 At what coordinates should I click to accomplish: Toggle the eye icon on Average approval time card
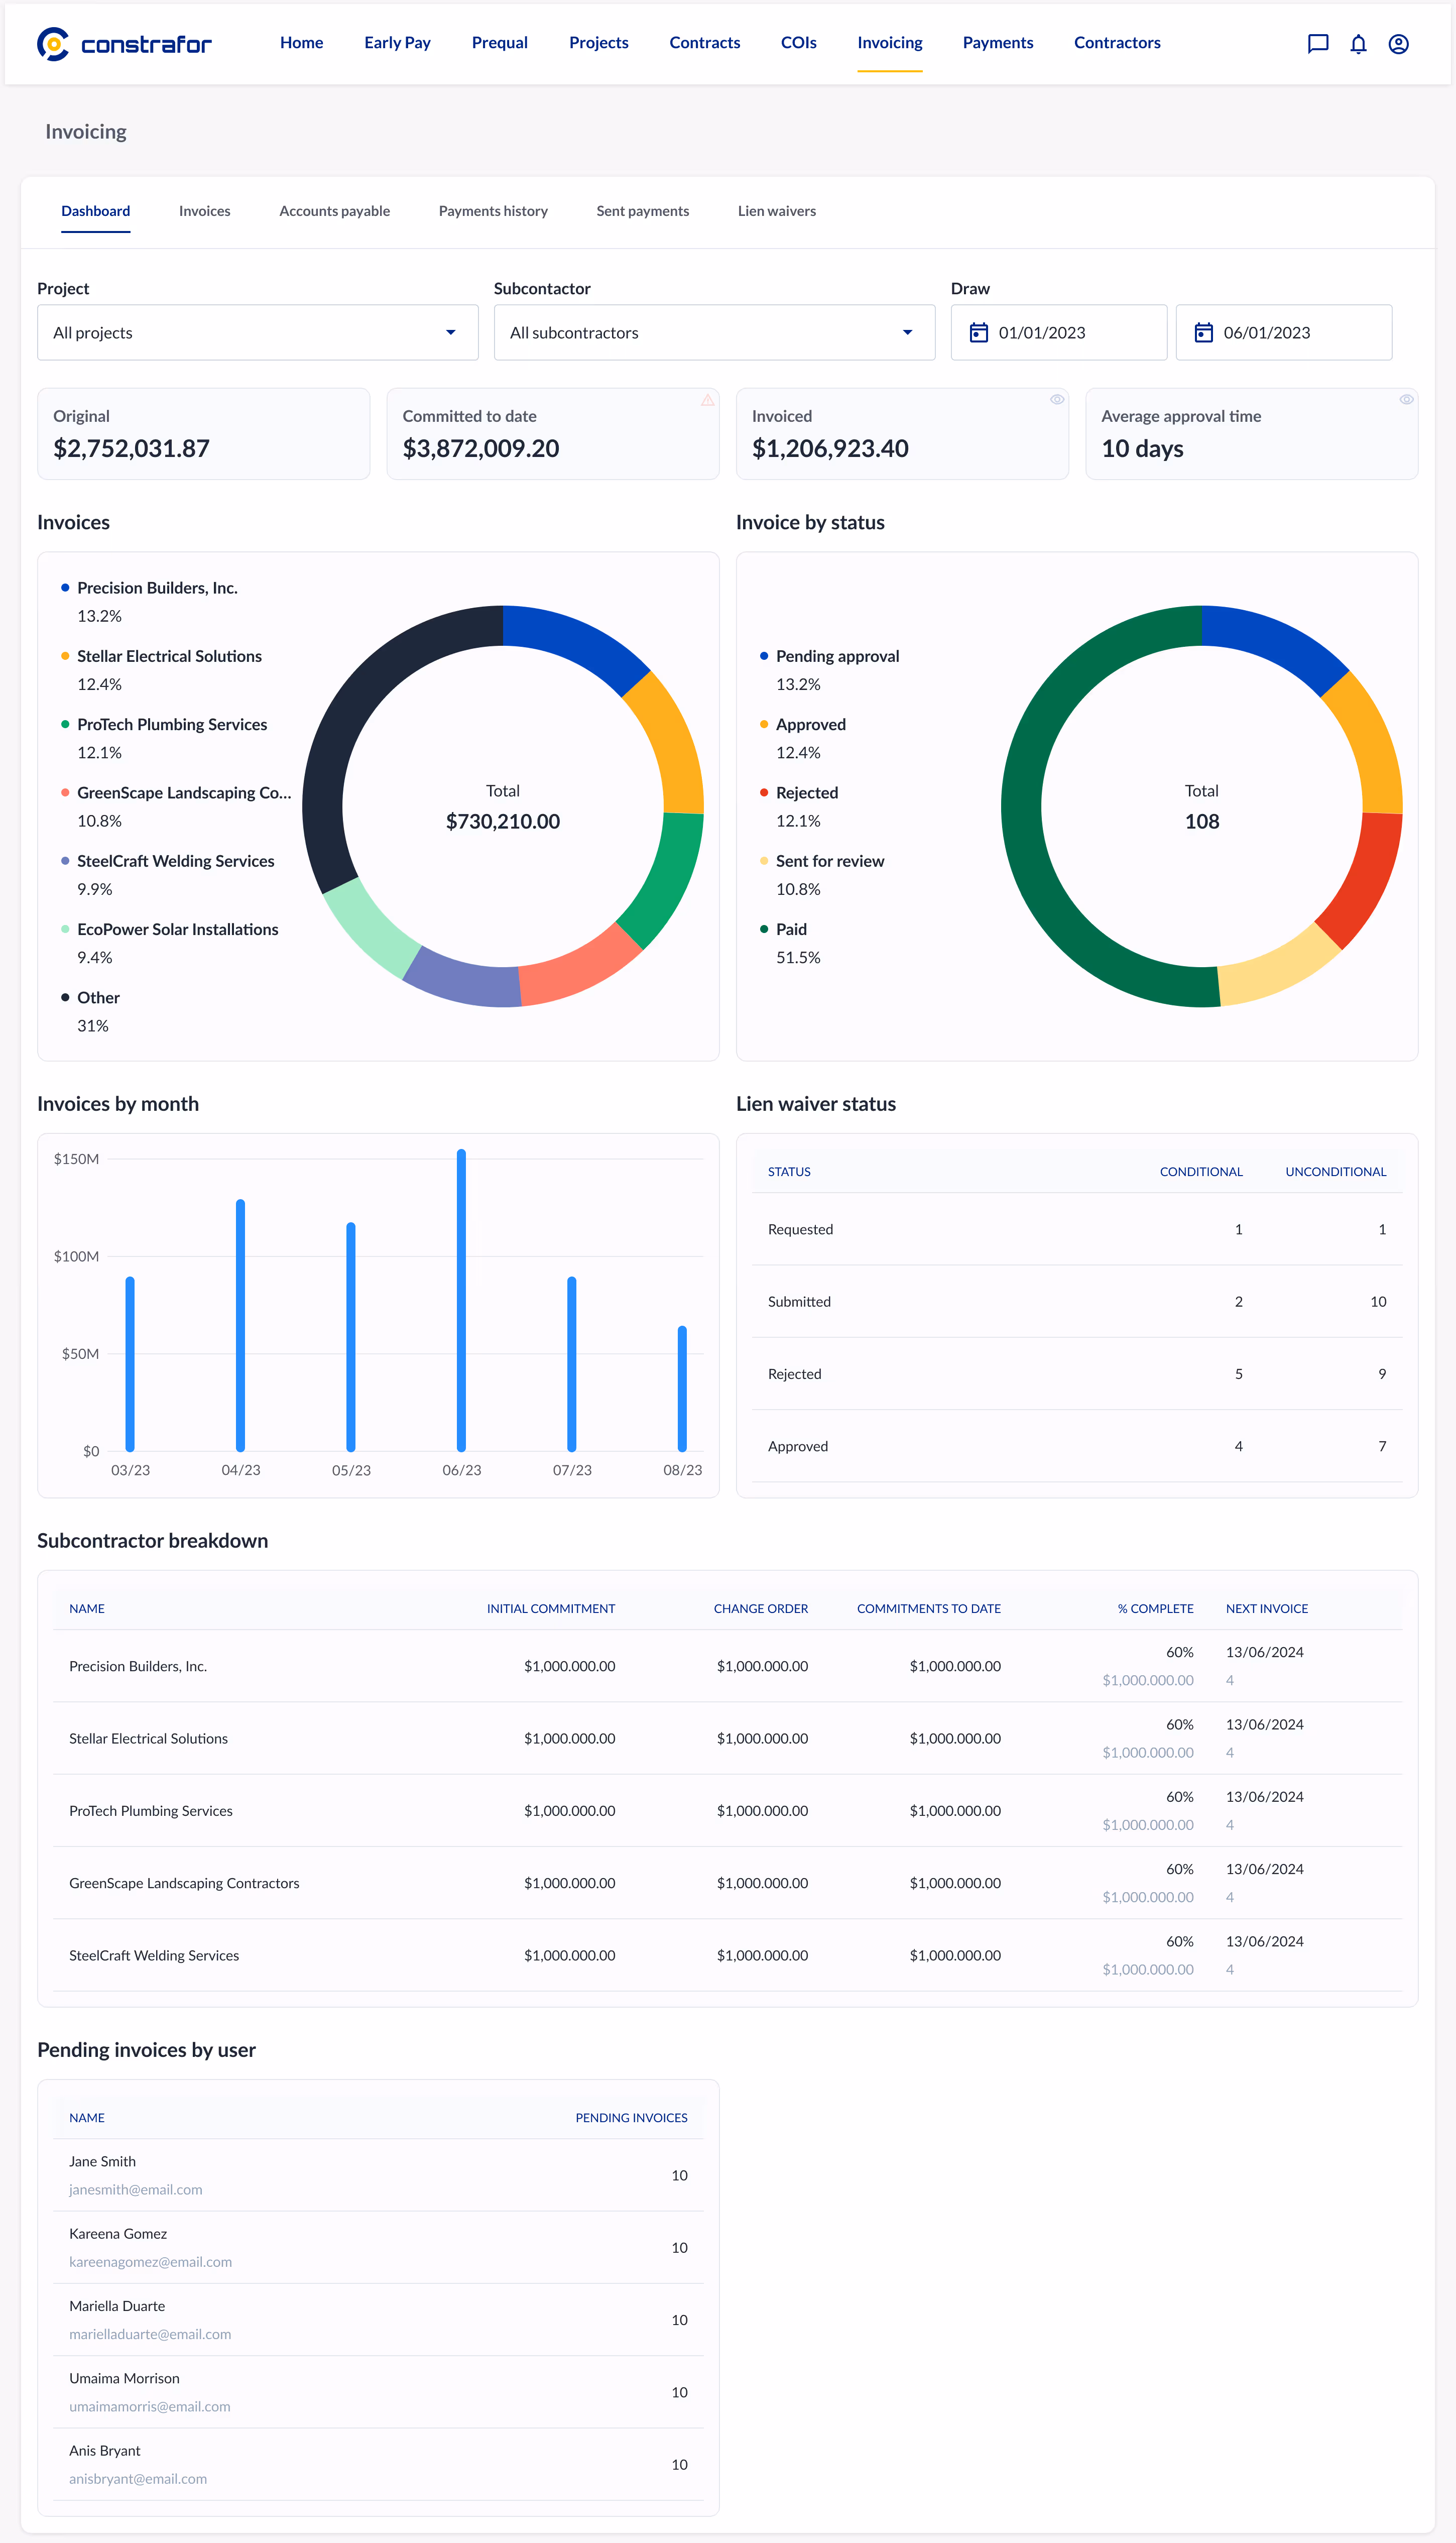[1406, 399]
